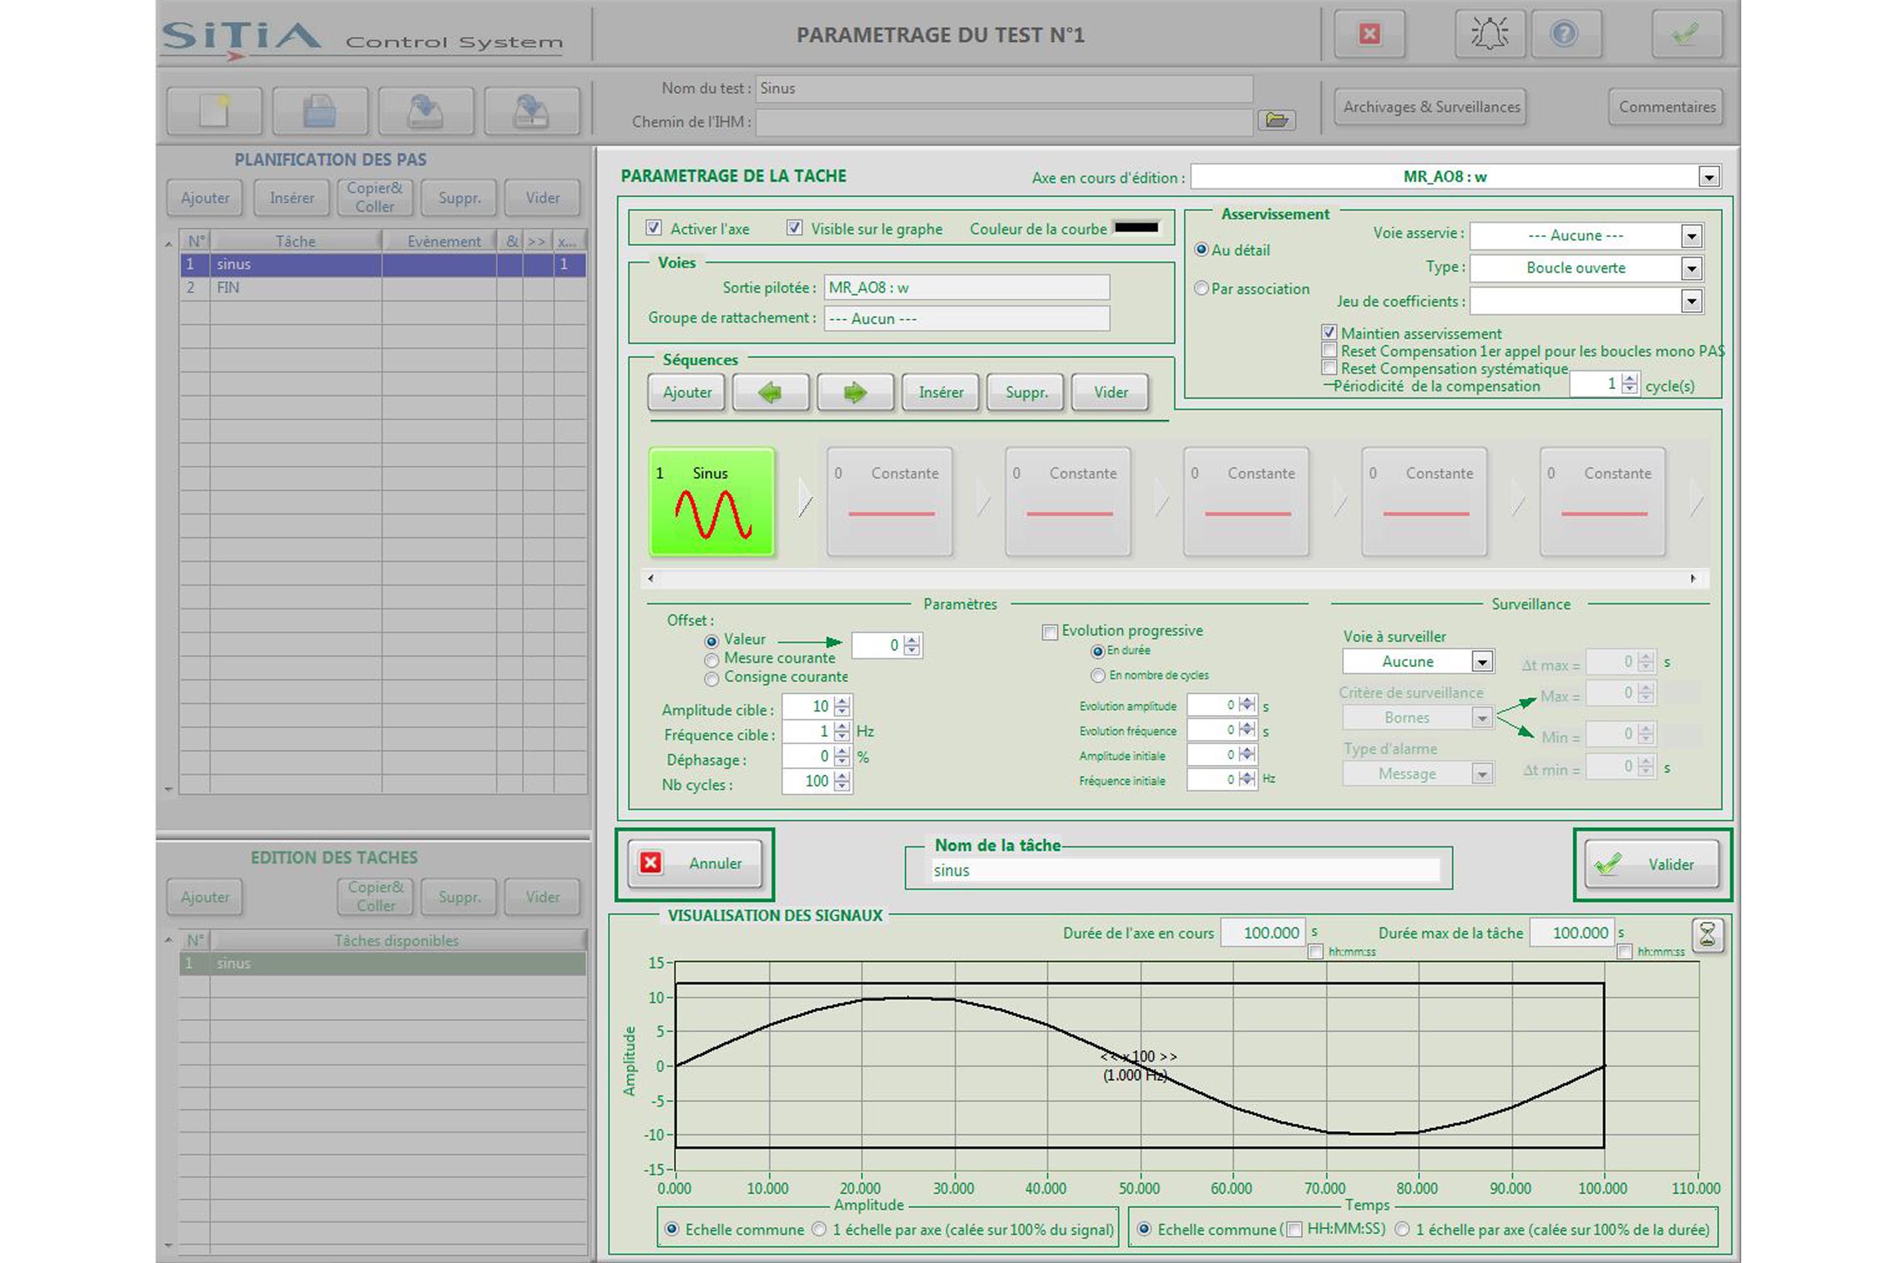This screenshot has height=1263, width=1894.
Task: Expand the Type Boucle ouverte dropdown
Action: (x=1691, y=268)
